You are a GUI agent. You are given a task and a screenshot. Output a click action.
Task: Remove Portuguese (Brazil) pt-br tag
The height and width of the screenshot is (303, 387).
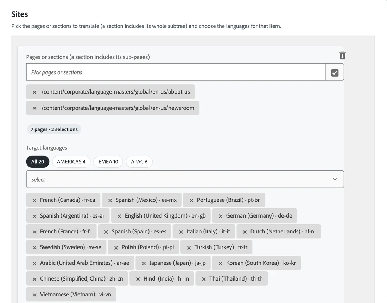click(191, 200)
